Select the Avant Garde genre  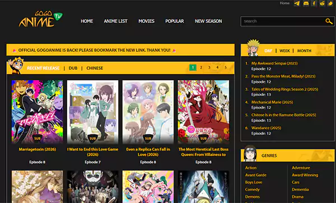point(256,175)
